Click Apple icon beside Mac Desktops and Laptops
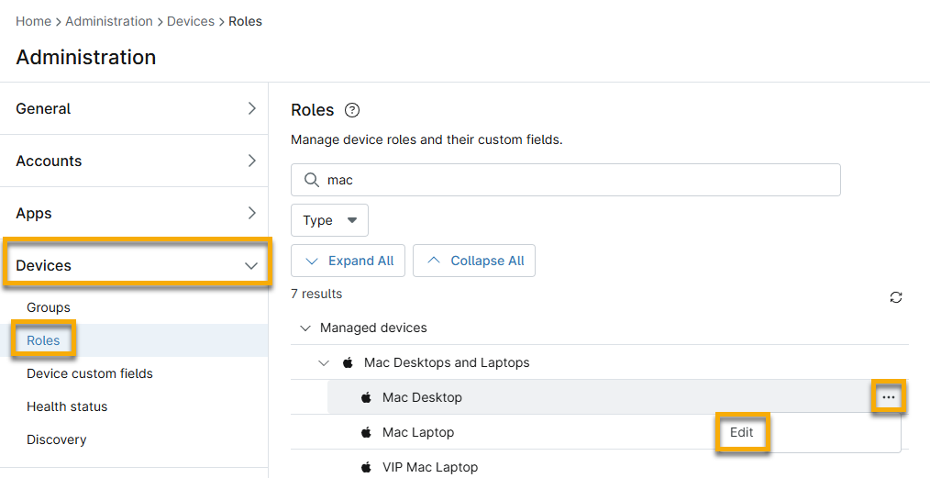Image resolution: width=930 pixels, height=478 pixels. click(348, 362)
